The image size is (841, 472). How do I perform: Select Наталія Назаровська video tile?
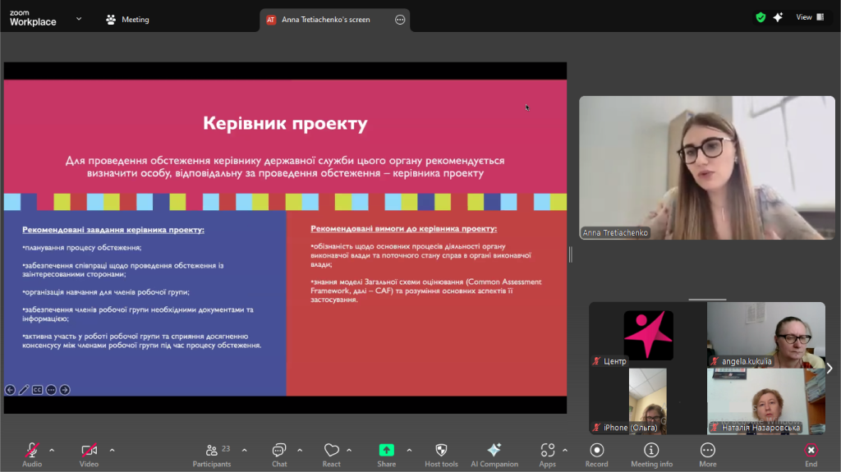(x=766, y=401)
